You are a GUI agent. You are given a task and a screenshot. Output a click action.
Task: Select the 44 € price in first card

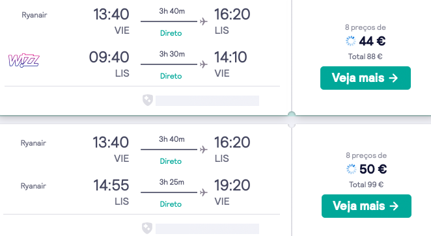click(372, 41)
